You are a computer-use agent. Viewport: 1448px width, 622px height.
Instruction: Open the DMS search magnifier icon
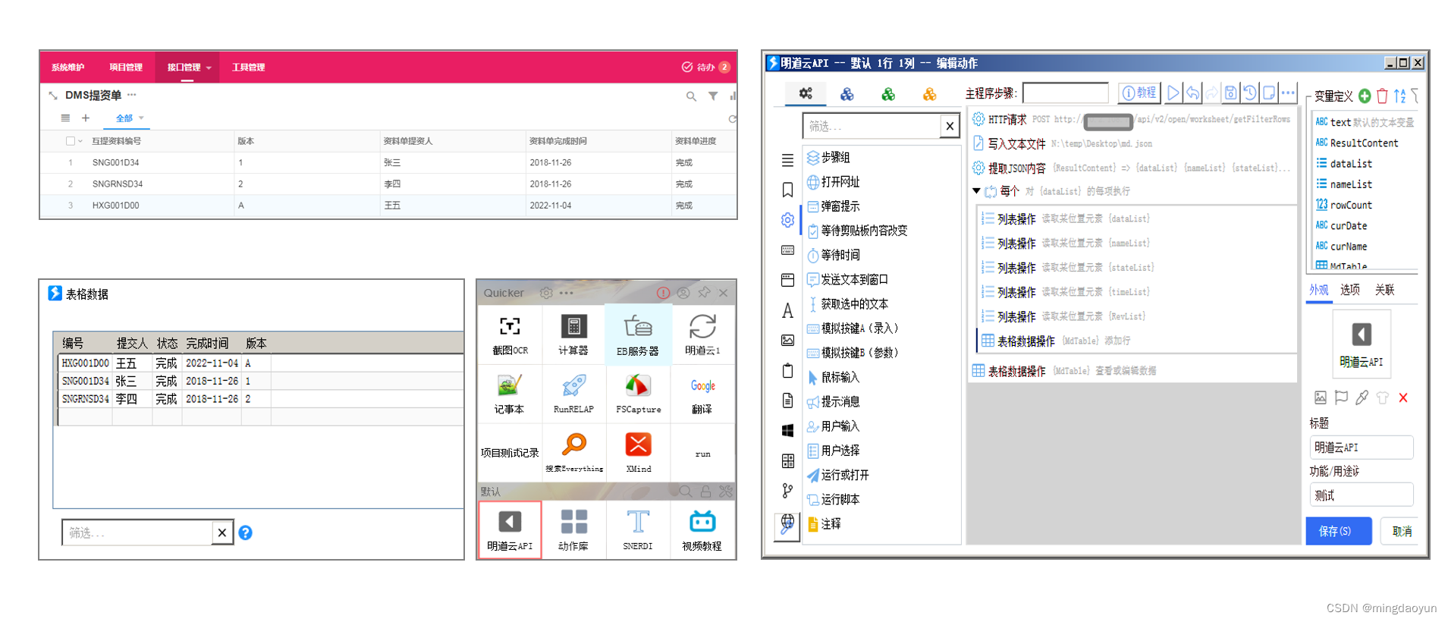(691, 96)
